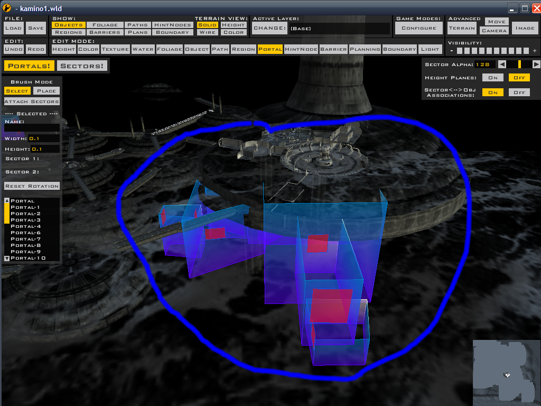Set terrain view to Height

click(234, 25)
